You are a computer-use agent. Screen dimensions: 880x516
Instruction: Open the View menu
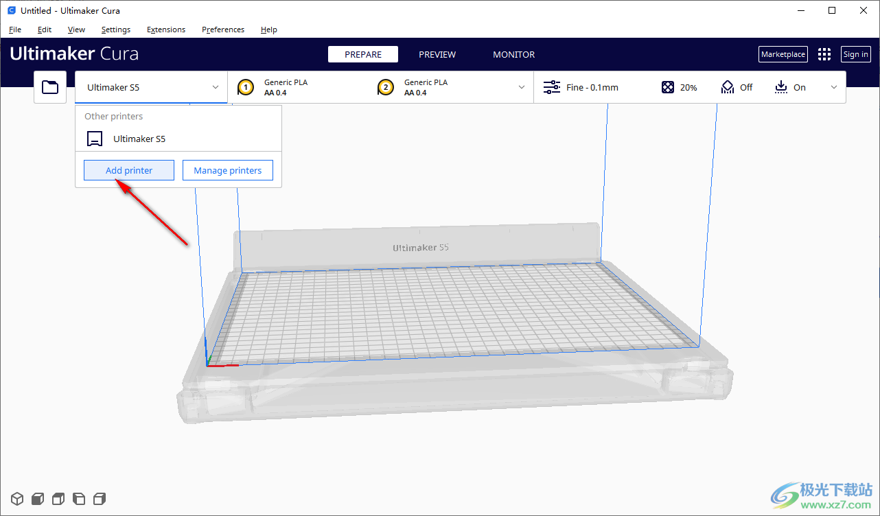click(x=76, y=30)
